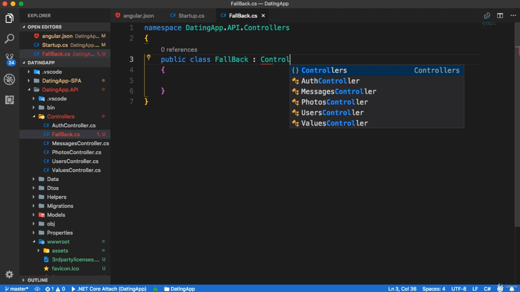
Task: Start .NET Core Attach (DatingApp) debug
Action: (109, 289)
